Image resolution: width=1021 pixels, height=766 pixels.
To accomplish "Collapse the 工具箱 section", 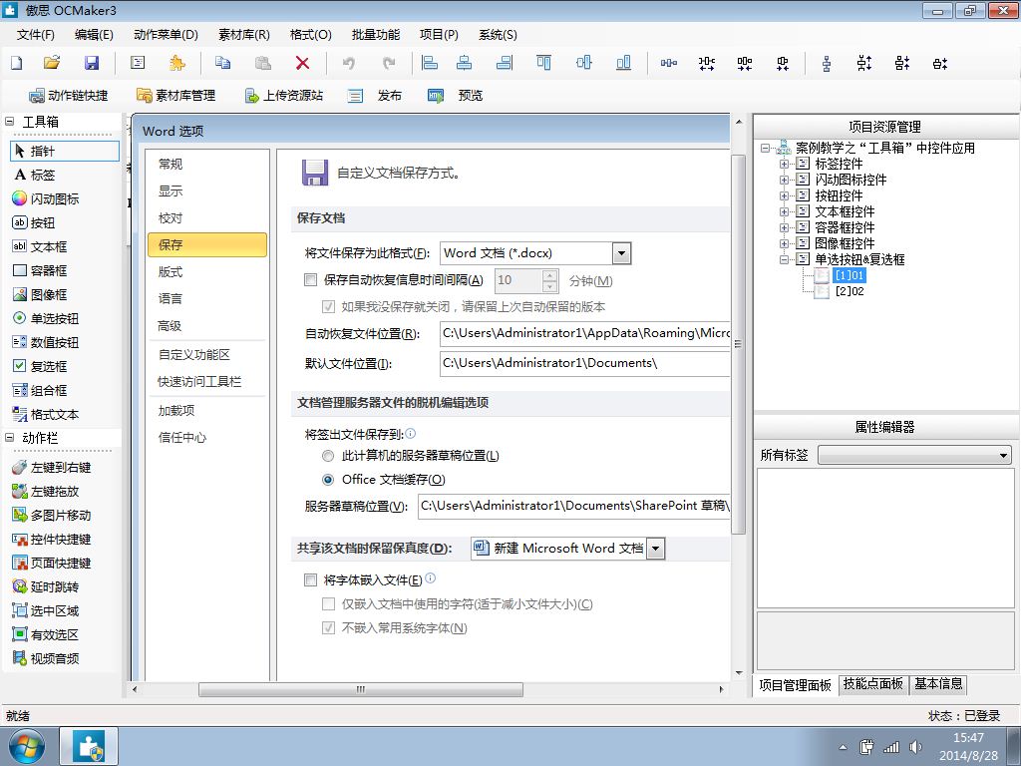I will click(10, 121).
